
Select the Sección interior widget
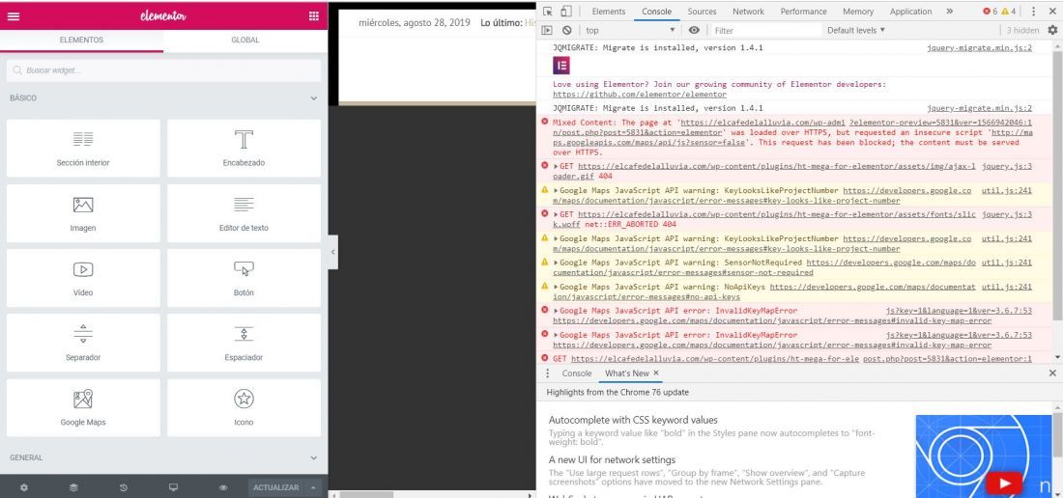click(83, 149)
